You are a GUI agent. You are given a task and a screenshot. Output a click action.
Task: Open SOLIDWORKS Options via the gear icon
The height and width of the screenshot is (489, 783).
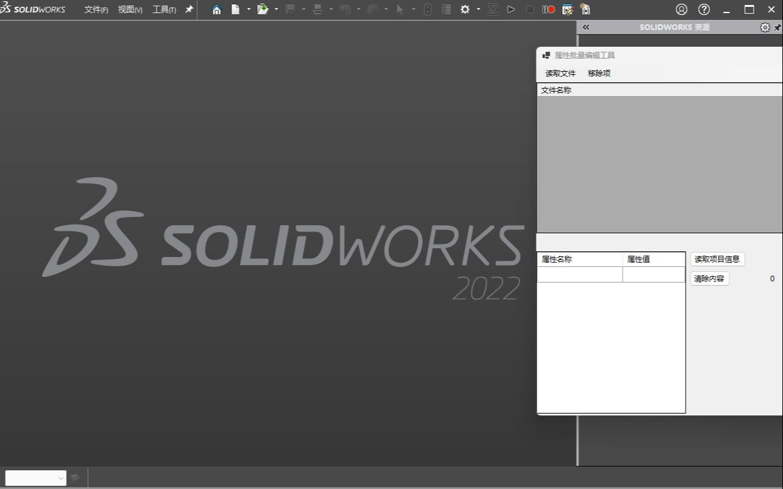(467, 9)
